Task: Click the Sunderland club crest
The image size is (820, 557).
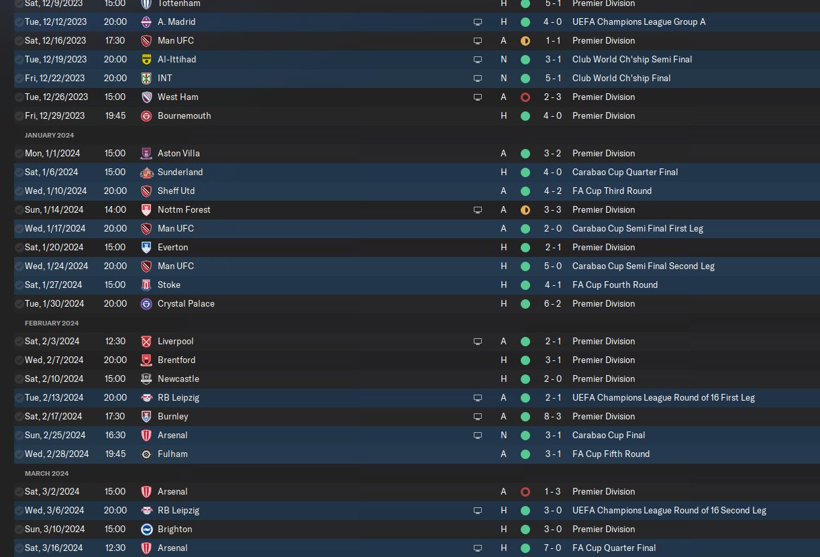Action: (146, 172)
